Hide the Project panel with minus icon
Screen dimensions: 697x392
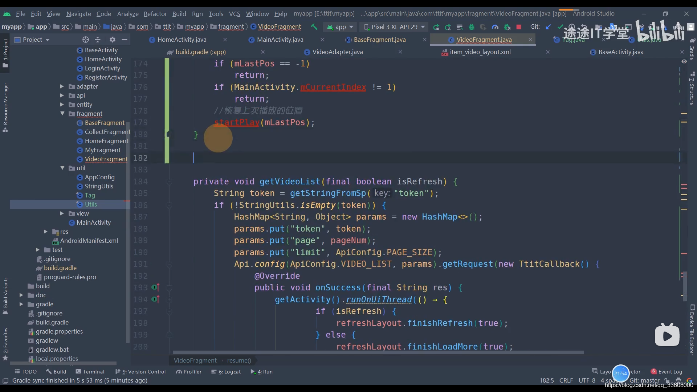(x=125, y=40)
